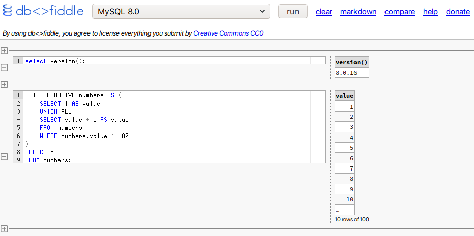Click the version() result column header
Screen dimensions: 474x236
(352, 62)
